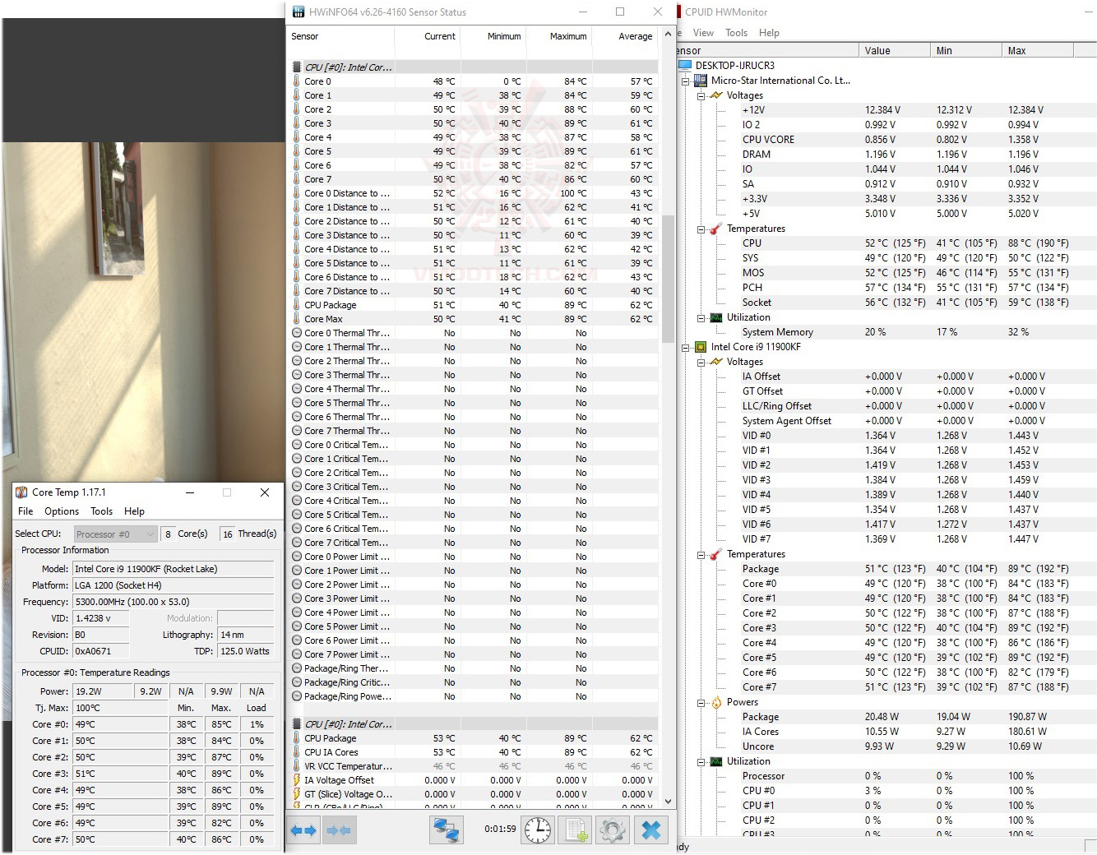Image resolution: width=1097 pixels, height=855 pixels.
Task: Click the blue expand-columns arrows in HWiNFO toolbar
Action: tap(303, 830)
